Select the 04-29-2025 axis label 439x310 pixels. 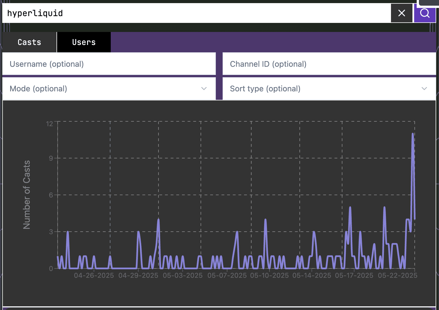point(138,275)
